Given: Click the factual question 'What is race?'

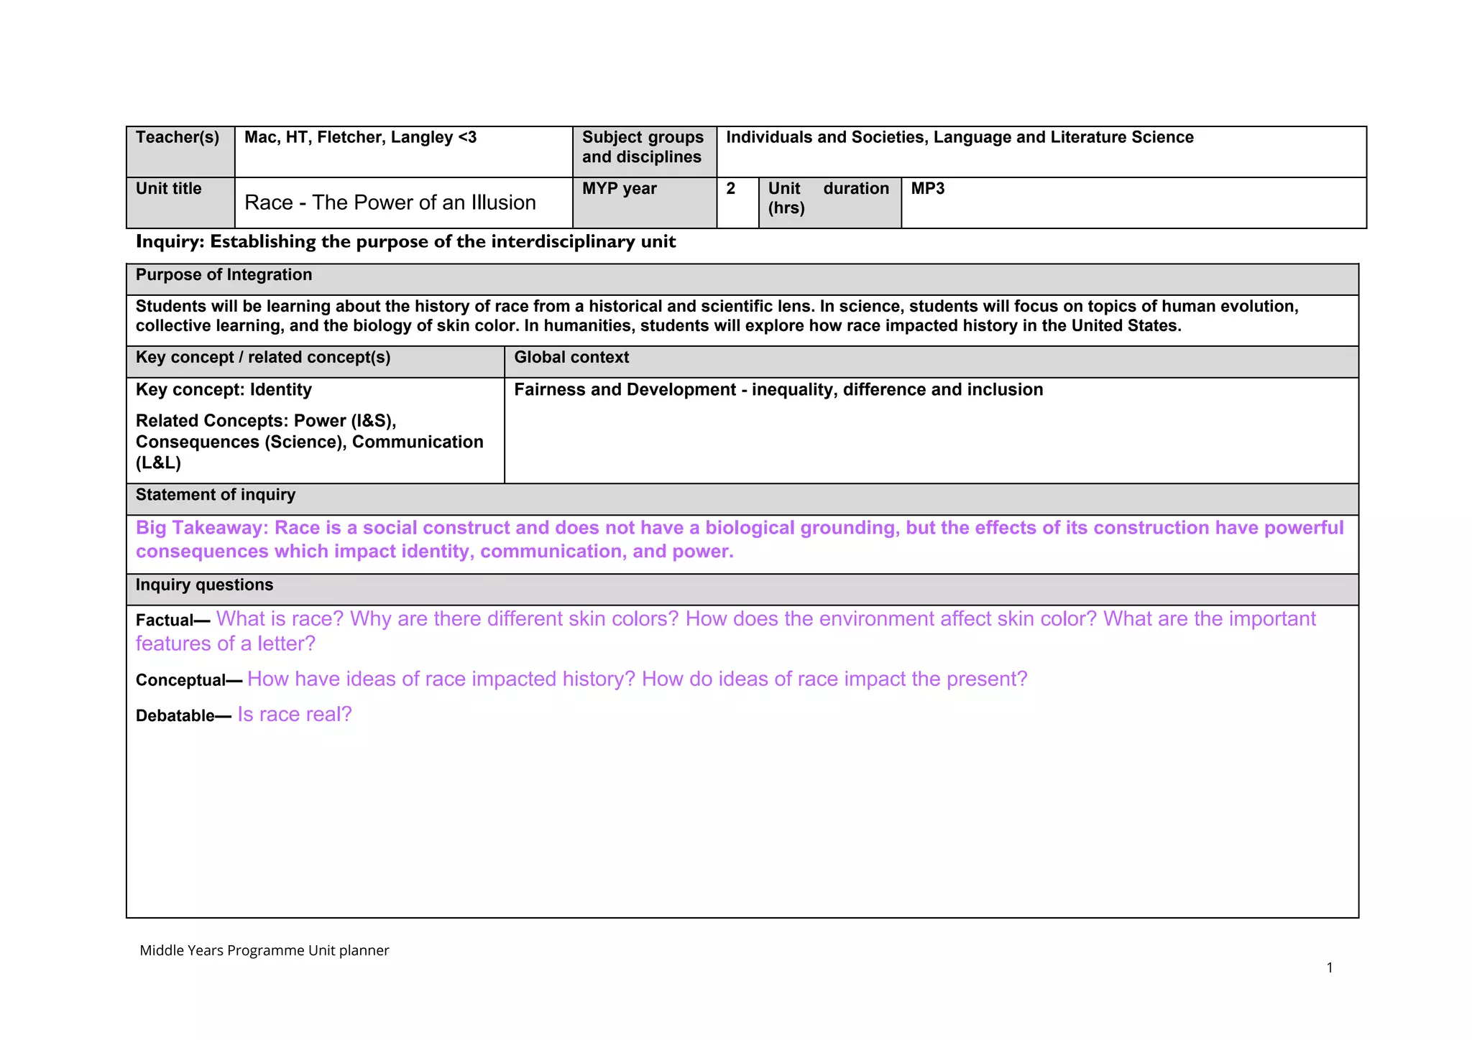Looking at the screenshot, I should click(x=280, y=619).
